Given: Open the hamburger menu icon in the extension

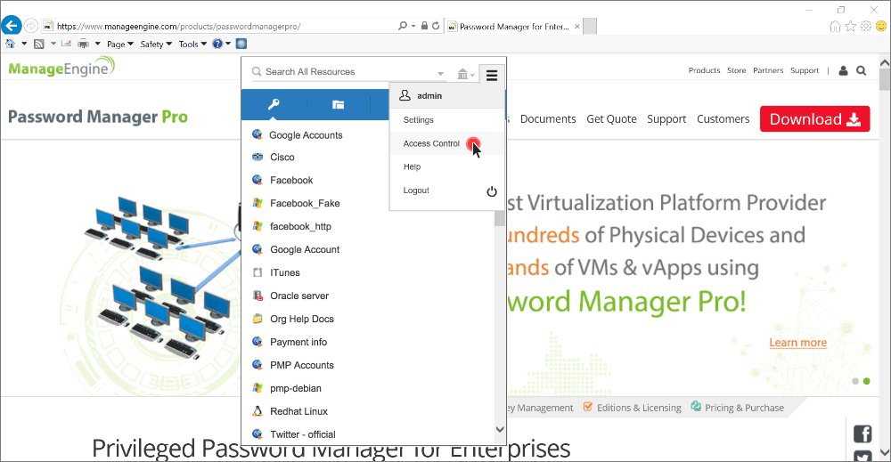Looking at the screenshot, I should pos(492,75).
